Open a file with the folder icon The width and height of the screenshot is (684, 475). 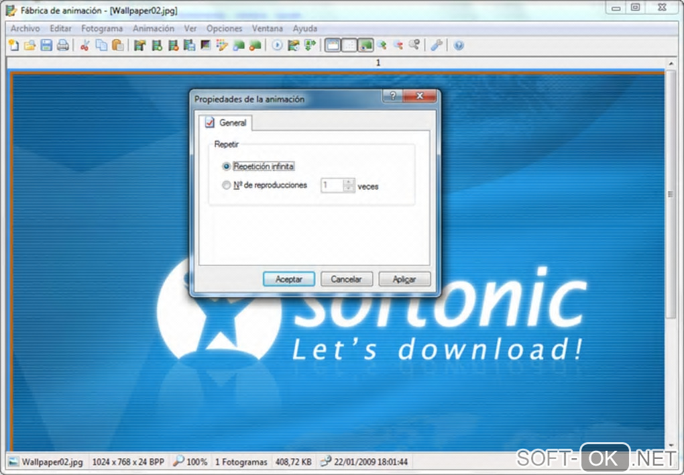pyautogui.click(x=30, y=45)
